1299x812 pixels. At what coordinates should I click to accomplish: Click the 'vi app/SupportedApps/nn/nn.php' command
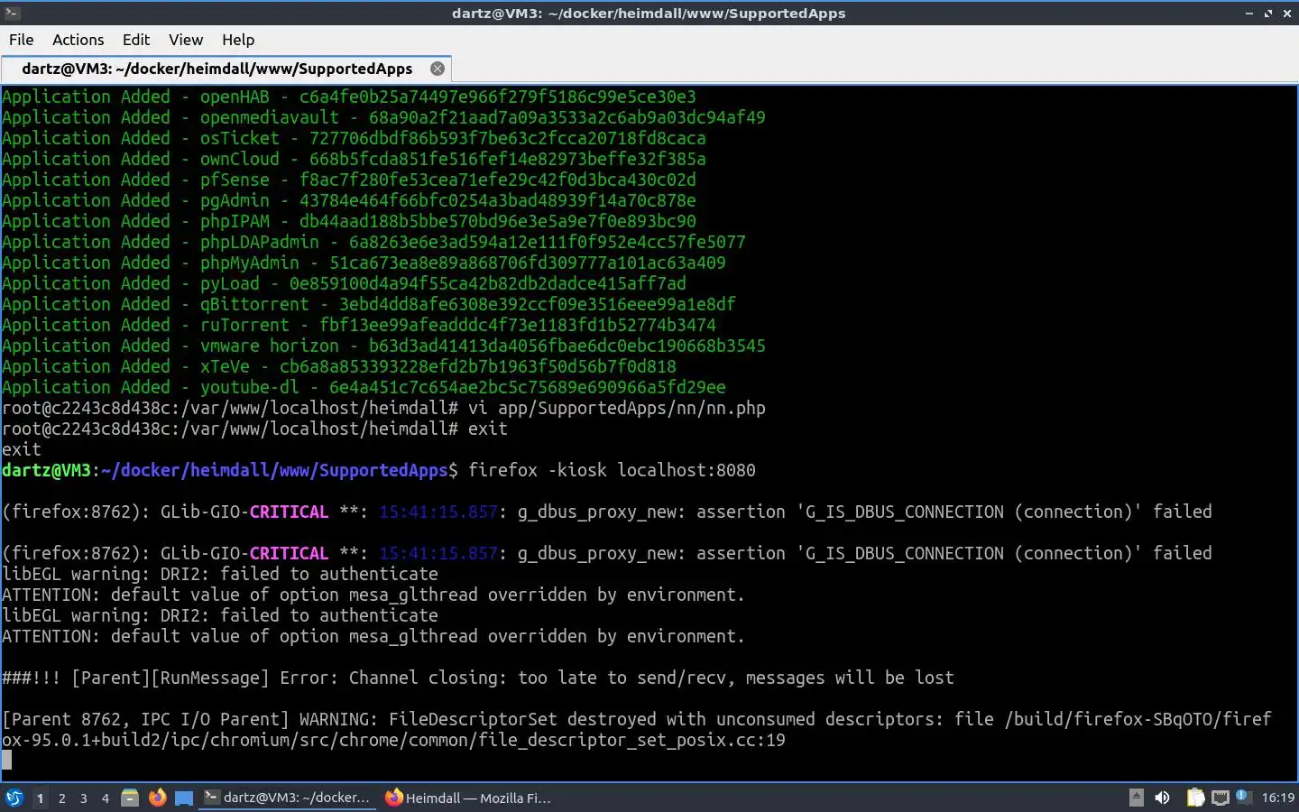coord(617,408)
